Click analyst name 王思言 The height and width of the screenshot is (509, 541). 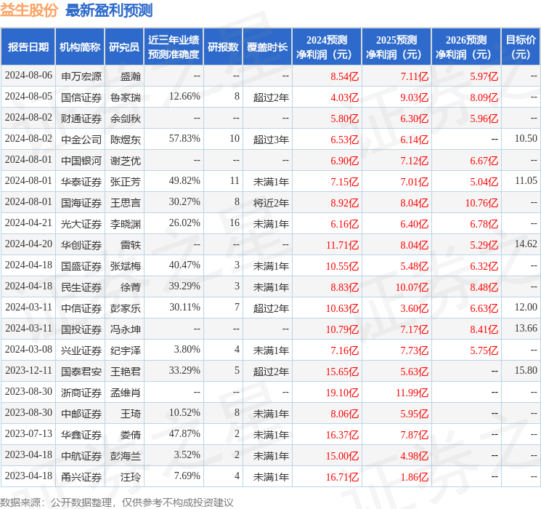125,203
